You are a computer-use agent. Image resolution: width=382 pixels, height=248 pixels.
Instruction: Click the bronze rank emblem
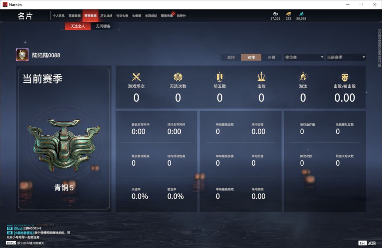[64, 145]
